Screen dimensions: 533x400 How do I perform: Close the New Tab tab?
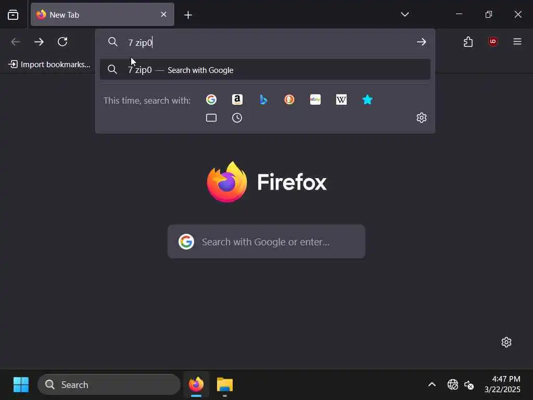pyautogui.click(x=163, y=14)
